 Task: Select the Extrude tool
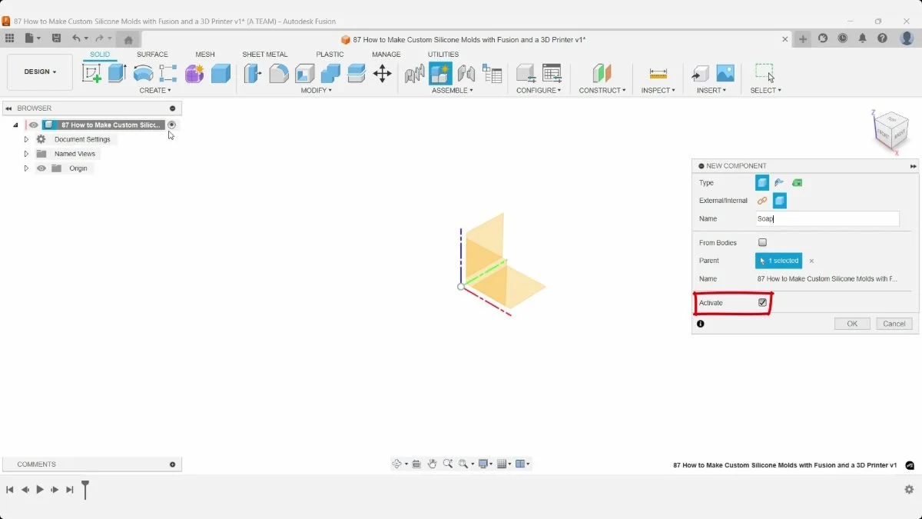pos(117,73)
